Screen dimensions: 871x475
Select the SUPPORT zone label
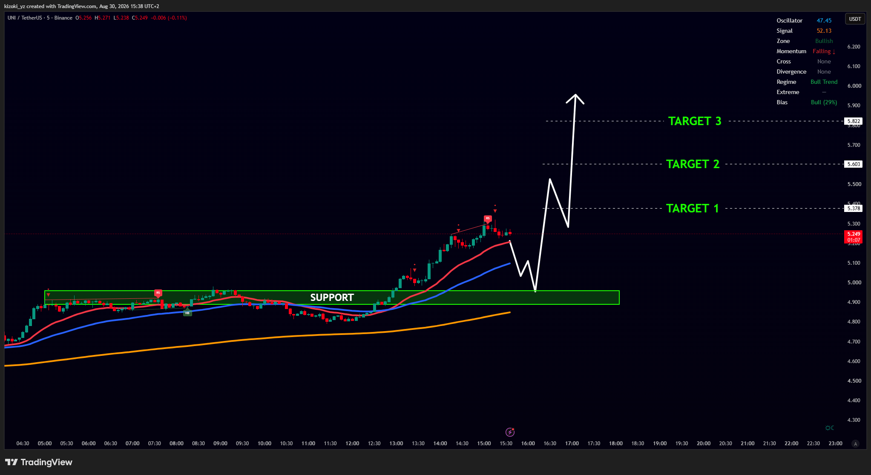coord(332,298)
